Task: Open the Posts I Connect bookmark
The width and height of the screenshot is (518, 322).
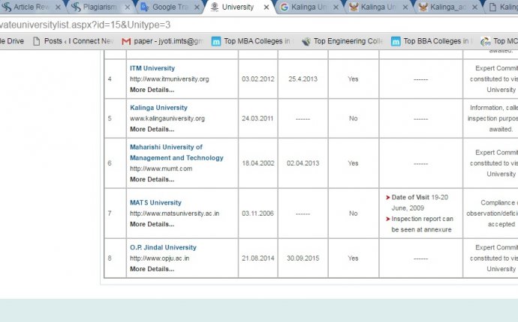Action: click(x=74, y=41)
